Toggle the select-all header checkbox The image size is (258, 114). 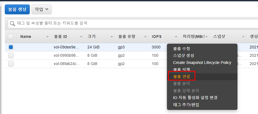click(11, 37)
